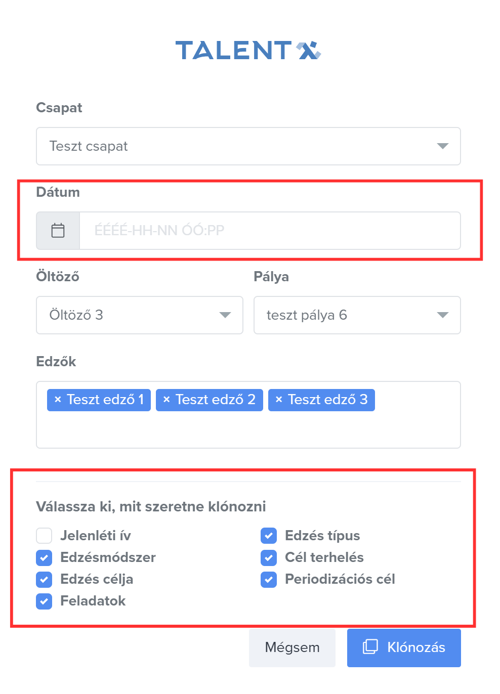The height and width of the screenshot is (694, 500).
Task: Click the calendar icon beside the date field
Action: tap(58, 231)
